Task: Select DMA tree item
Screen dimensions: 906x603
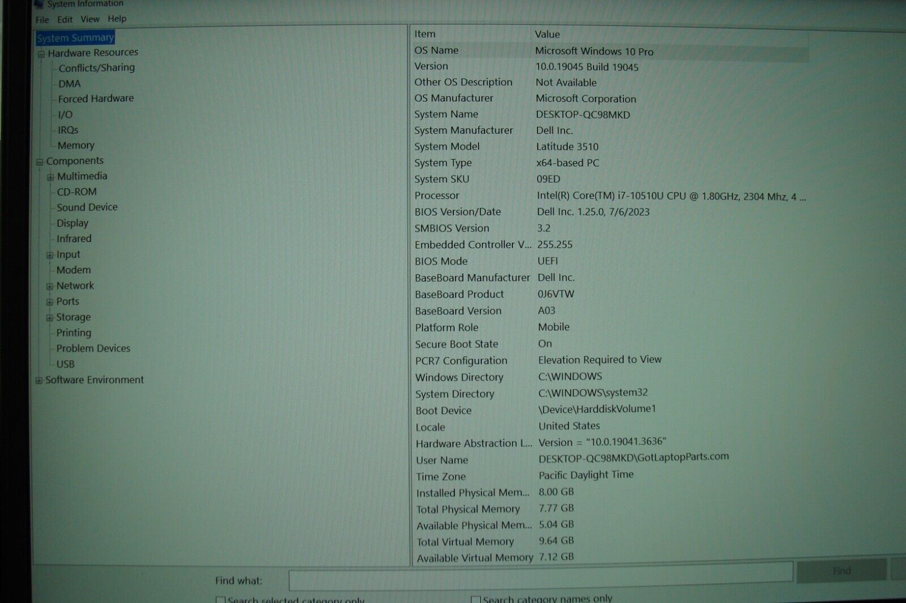Action: point(70,84)
